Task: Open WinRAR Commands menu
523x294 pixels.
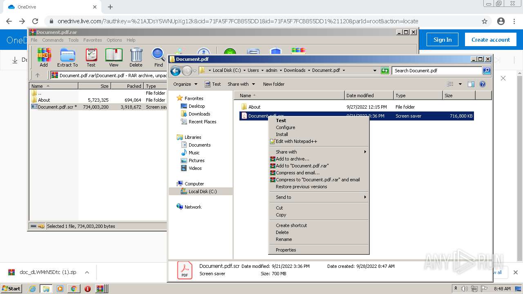Action: click(53, 40)
